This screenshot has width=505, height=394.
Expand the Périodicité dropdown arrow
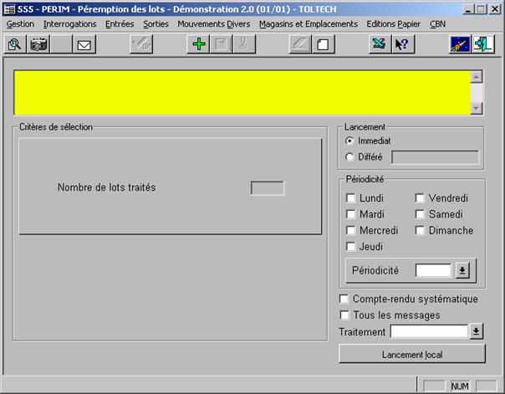click(x=462, y=270)
